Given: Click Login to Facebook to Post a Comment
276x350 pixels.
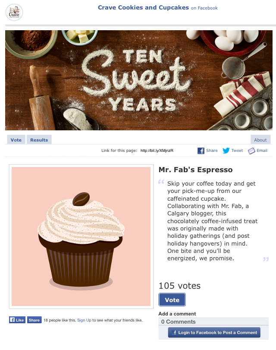Looking at the screenshot, I should tap(214, 332).
